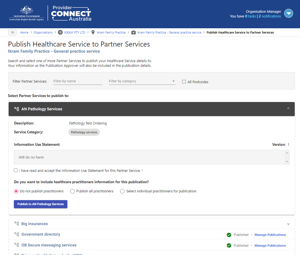Select the Publish all practitioners option
The height and width of the screenshot is (255, 300).
click(72, 191)
